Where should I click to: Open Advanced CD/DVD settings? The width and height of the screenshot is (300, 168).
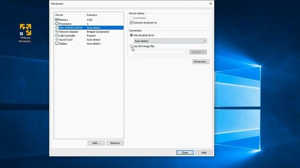point(201,62)
